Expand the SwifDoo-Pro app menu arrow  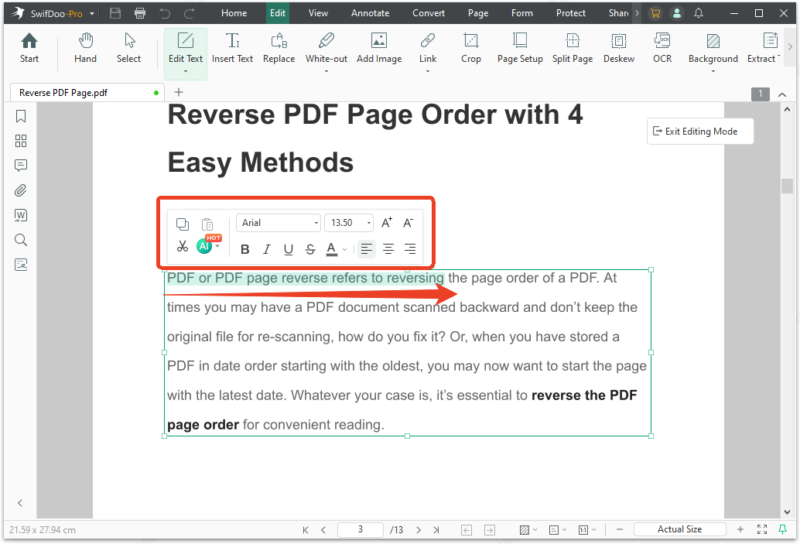[x=92, y=14]
